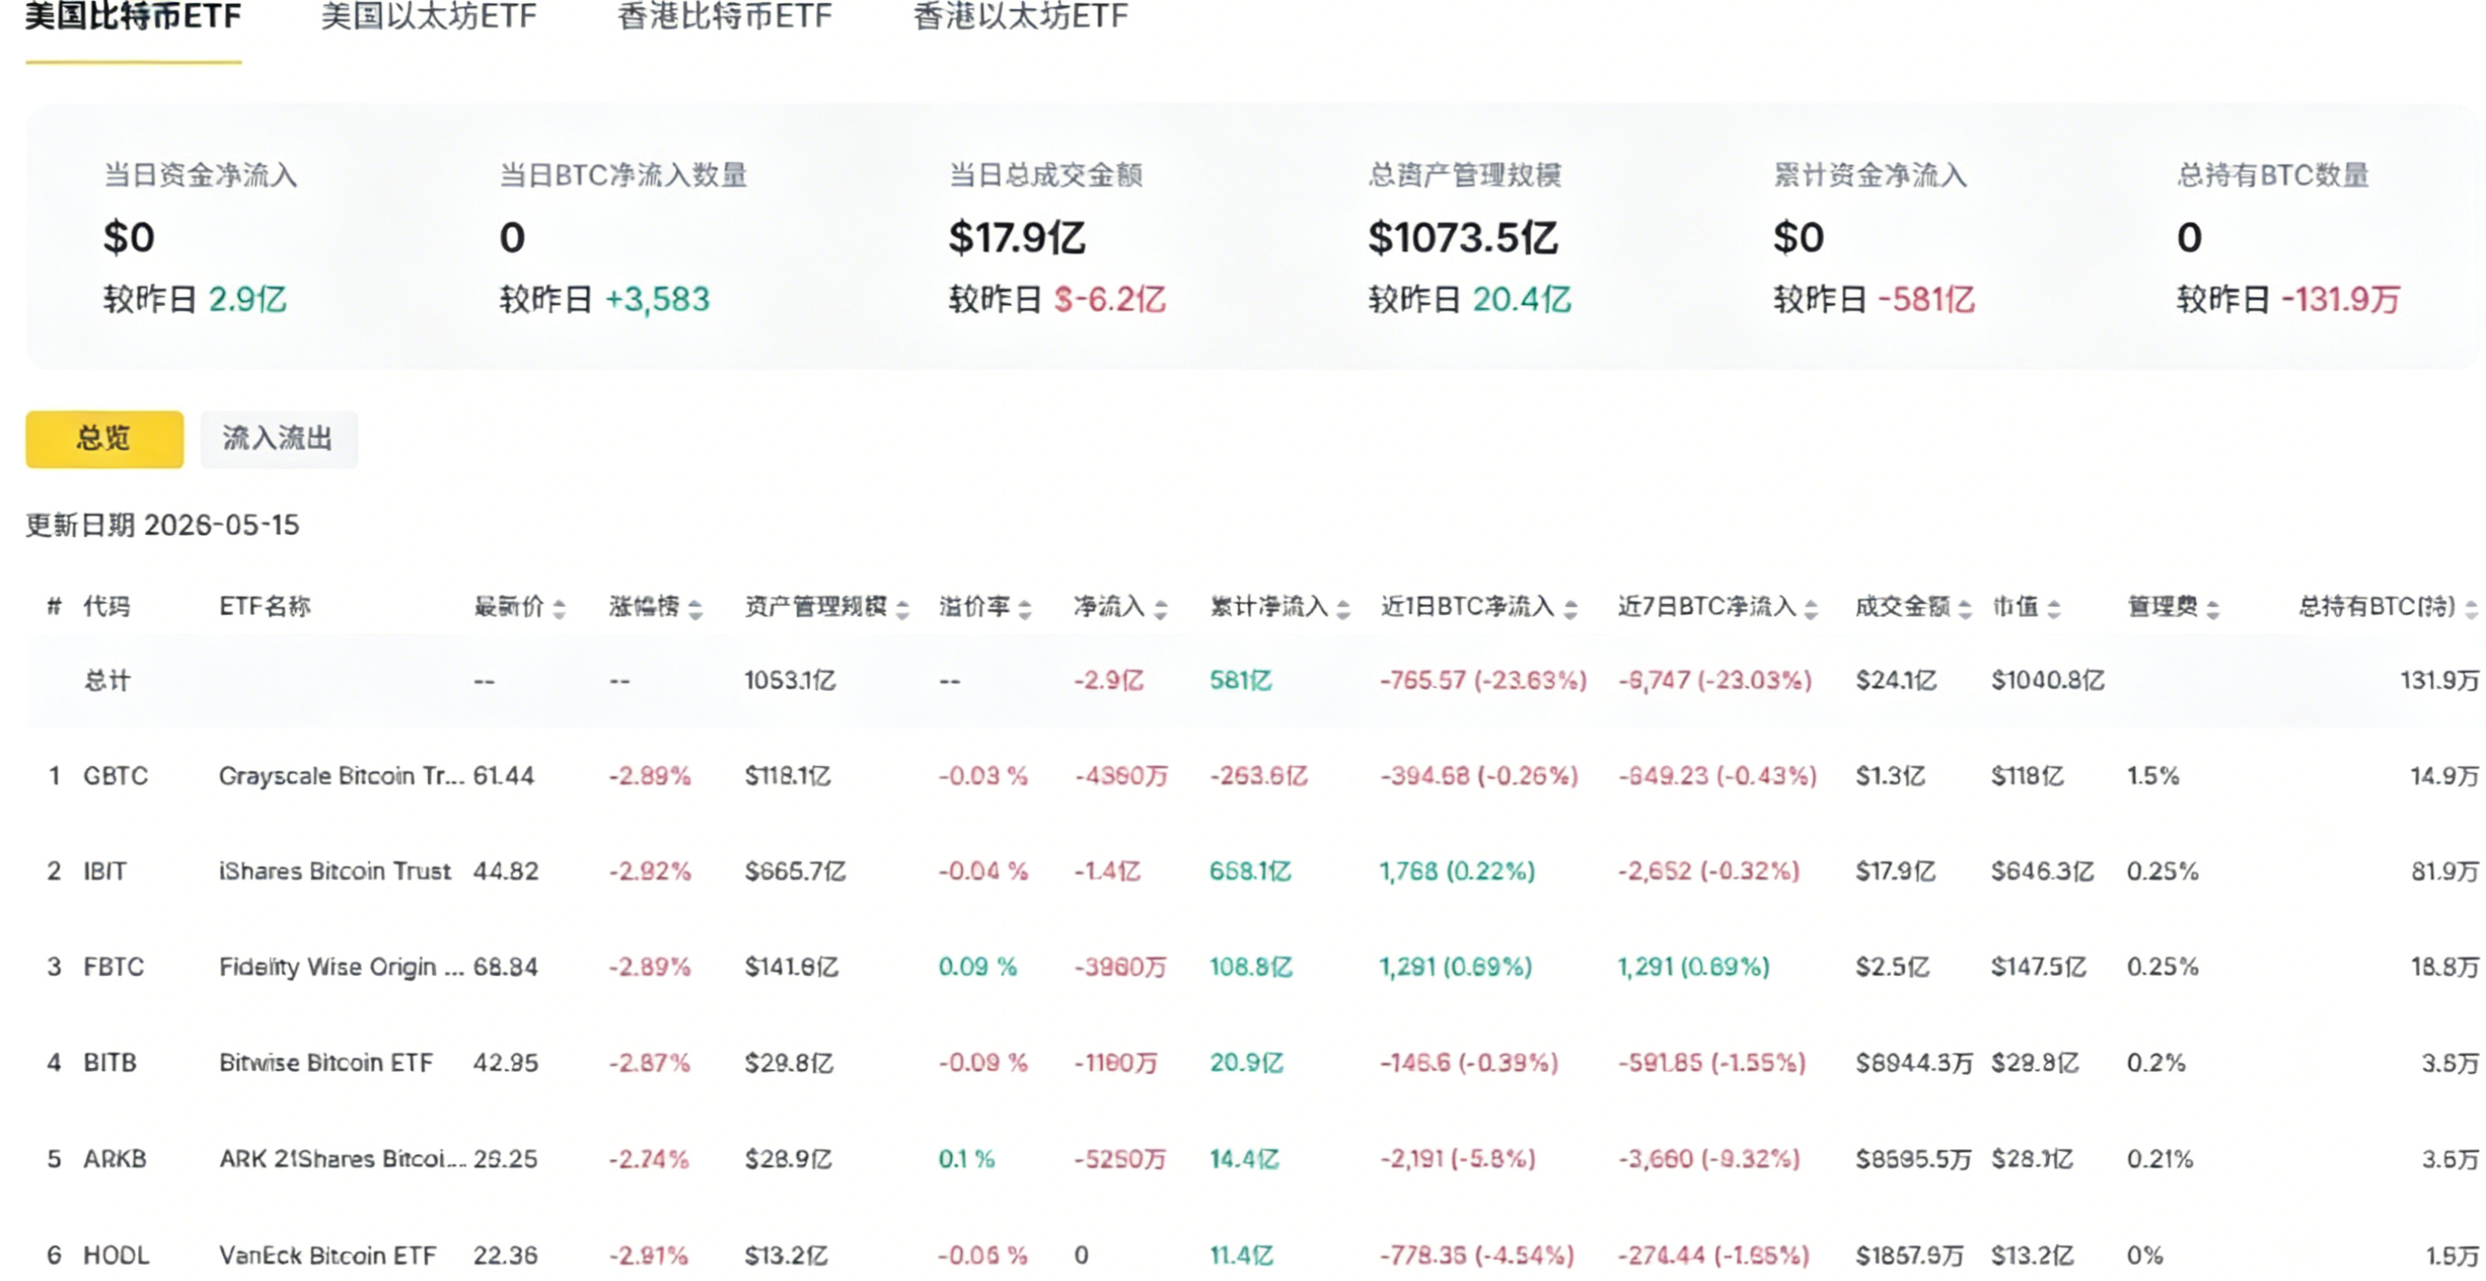Click VanEck Bitcoin ETF name
Screen dimensions: 2486x1281
point(328,1255)
